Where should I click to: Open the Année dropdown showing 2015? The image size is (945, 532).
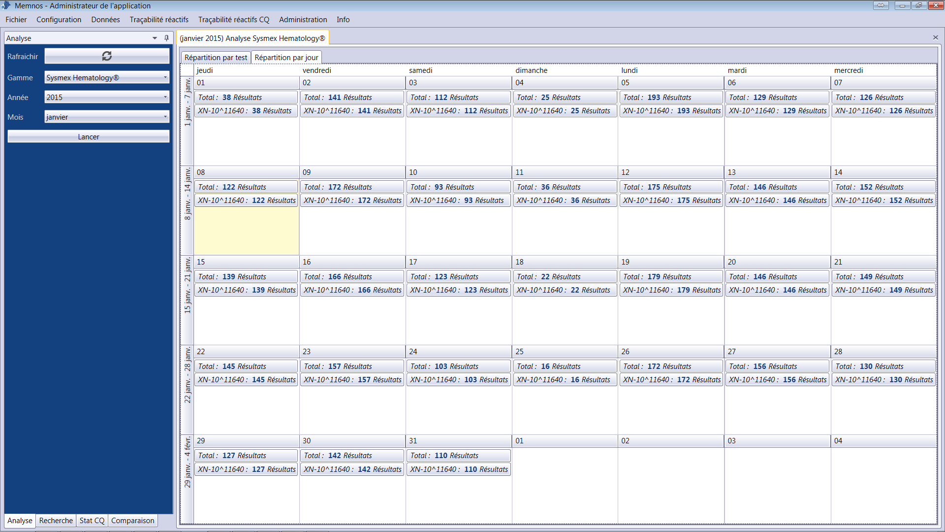click(x=107, y=97)
